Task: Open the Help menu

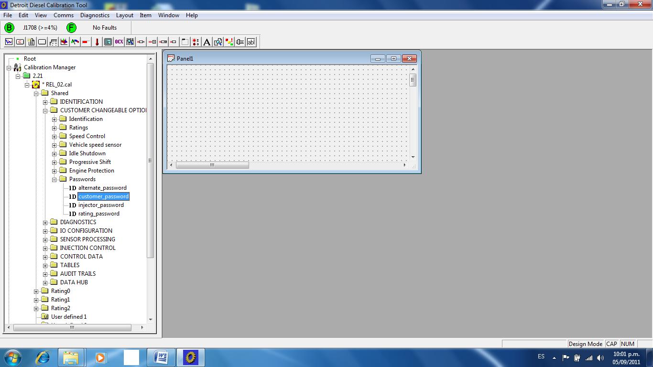Action: pyautogui.click(x=192, y=15)
